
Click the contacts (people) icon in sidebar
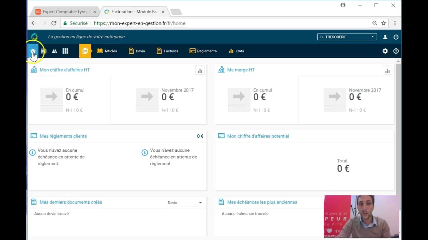[x=55, y=51]
